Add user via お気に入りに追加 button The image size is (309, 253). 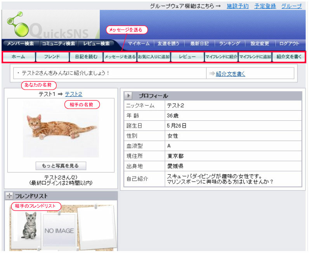pos(154,57)
